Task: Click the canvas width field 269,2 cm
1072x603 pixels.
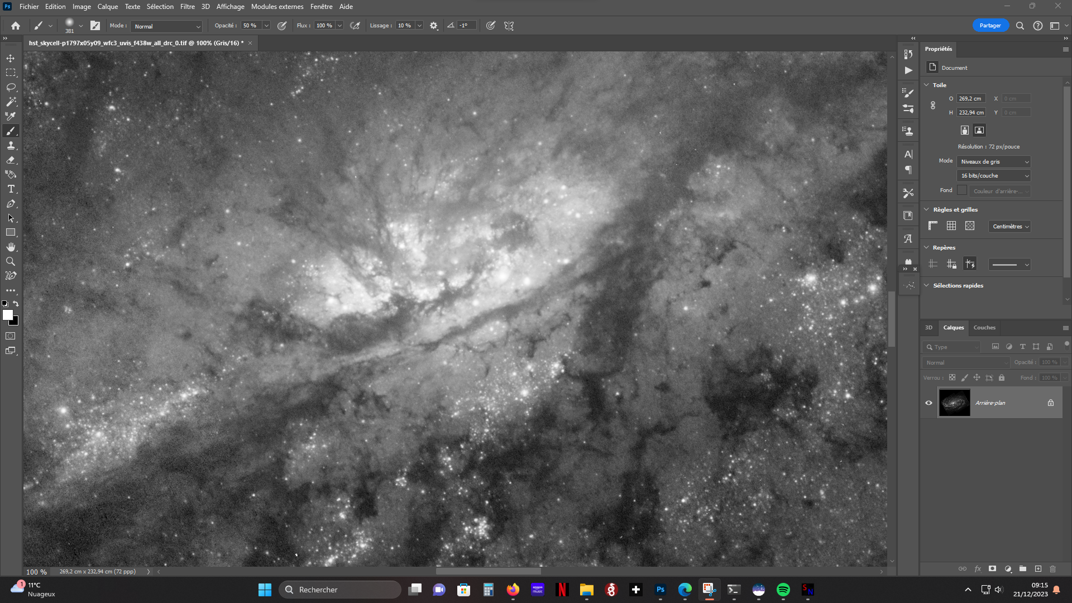Action: 971,98
